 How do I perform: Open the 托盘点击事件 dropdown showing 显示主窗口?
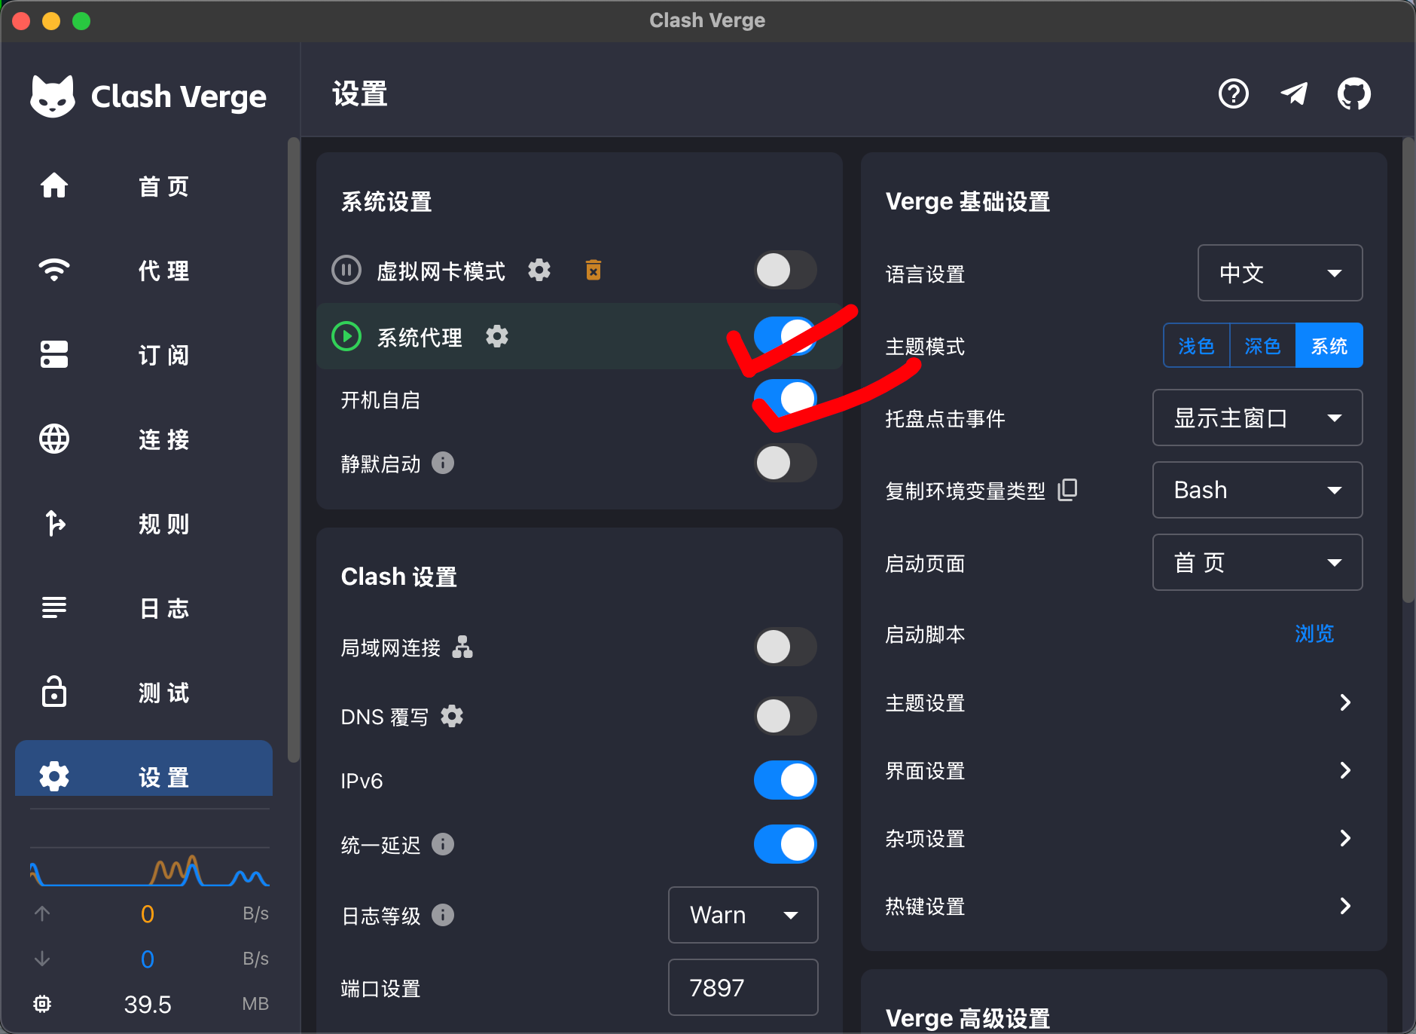(x=1257, y=418)
